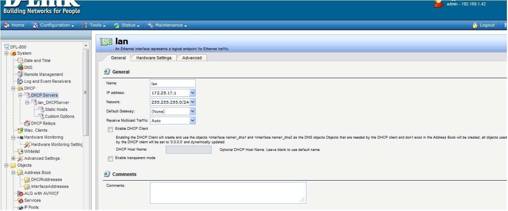Select Whitelist in the tree

pyautogui.click(x=32, y=151)
